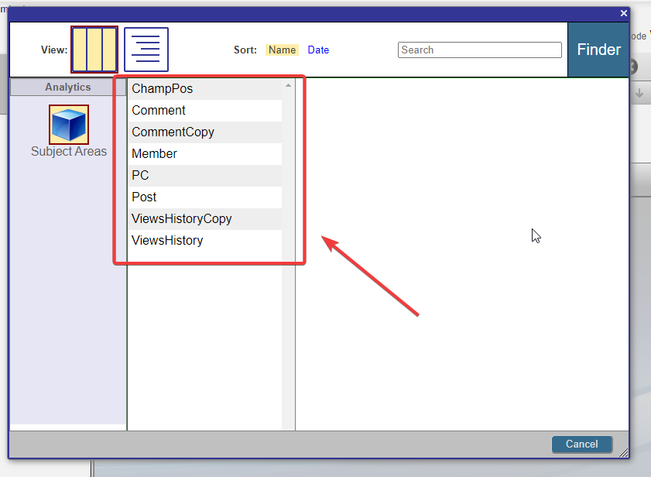Switch to the column view icon
This screenshot has height=477, width=651.
click(94, 50)
